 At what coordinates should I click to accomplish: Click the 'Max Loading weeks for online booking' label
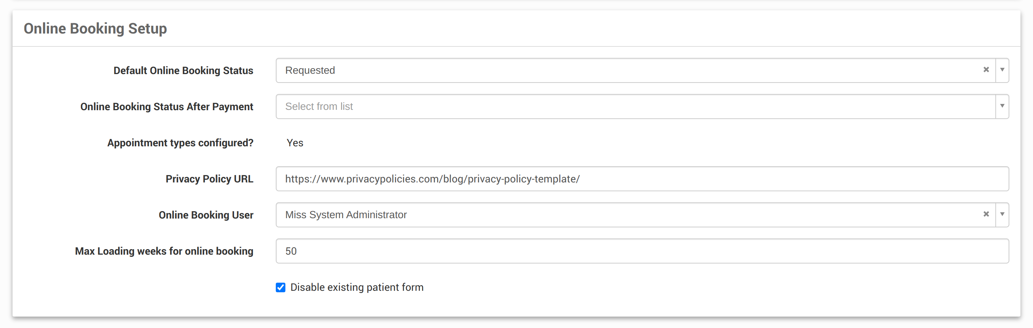pos(164,251)
